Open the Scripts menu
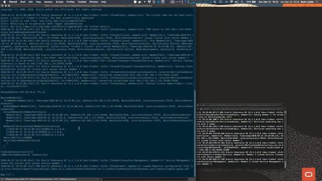This screenshot has height=181, width=322. point(59,2)
